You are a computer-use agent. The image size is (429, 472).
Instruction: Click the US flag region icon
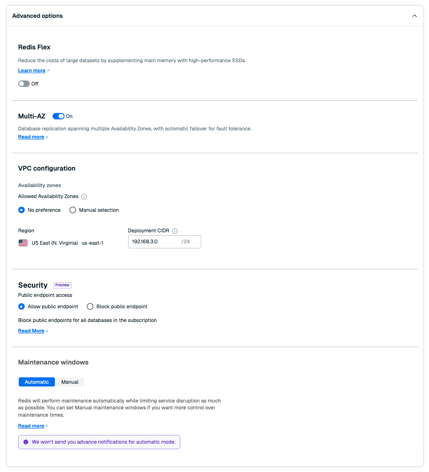(x=23, y=243)
